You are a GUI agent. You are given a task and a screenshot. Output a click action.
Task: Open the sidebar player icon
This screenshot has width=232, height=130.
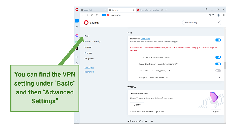[x=77, y=57]
